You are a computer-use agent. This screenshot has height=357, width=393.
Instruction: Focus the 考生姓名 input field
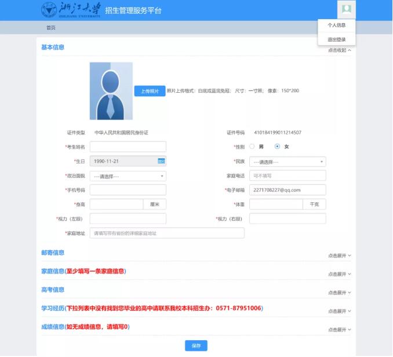point(128,147)
